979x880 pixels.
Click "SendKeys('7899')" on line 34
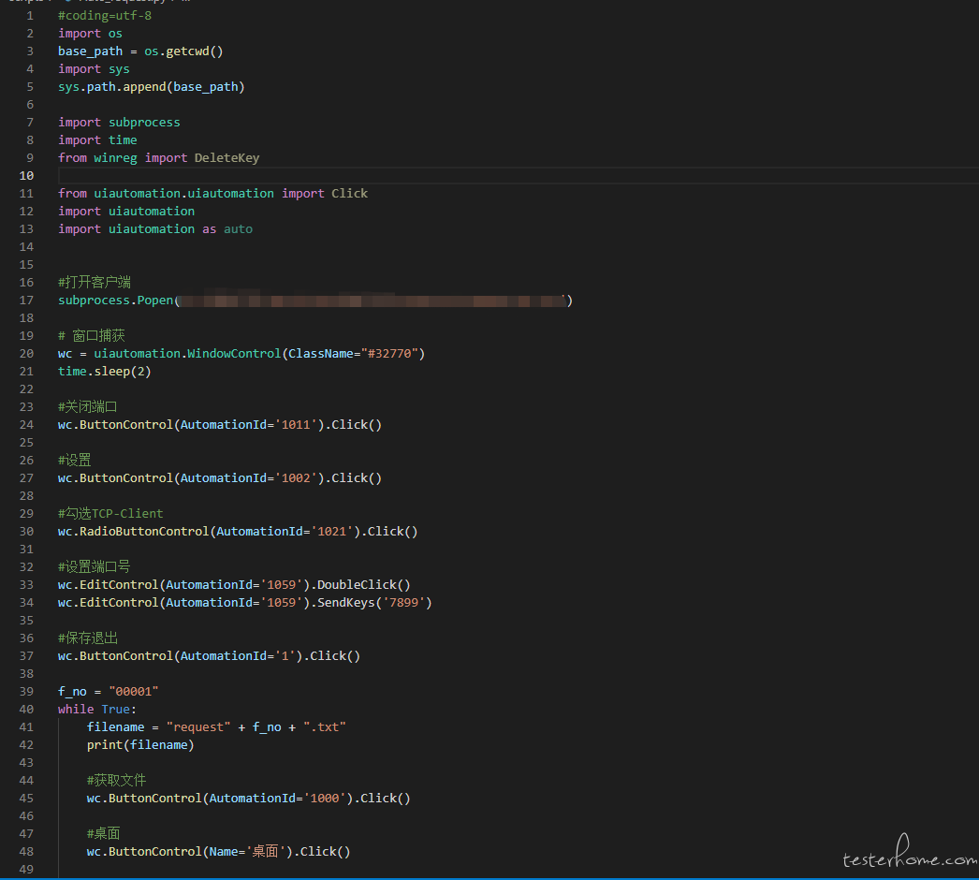coord(374,603)
